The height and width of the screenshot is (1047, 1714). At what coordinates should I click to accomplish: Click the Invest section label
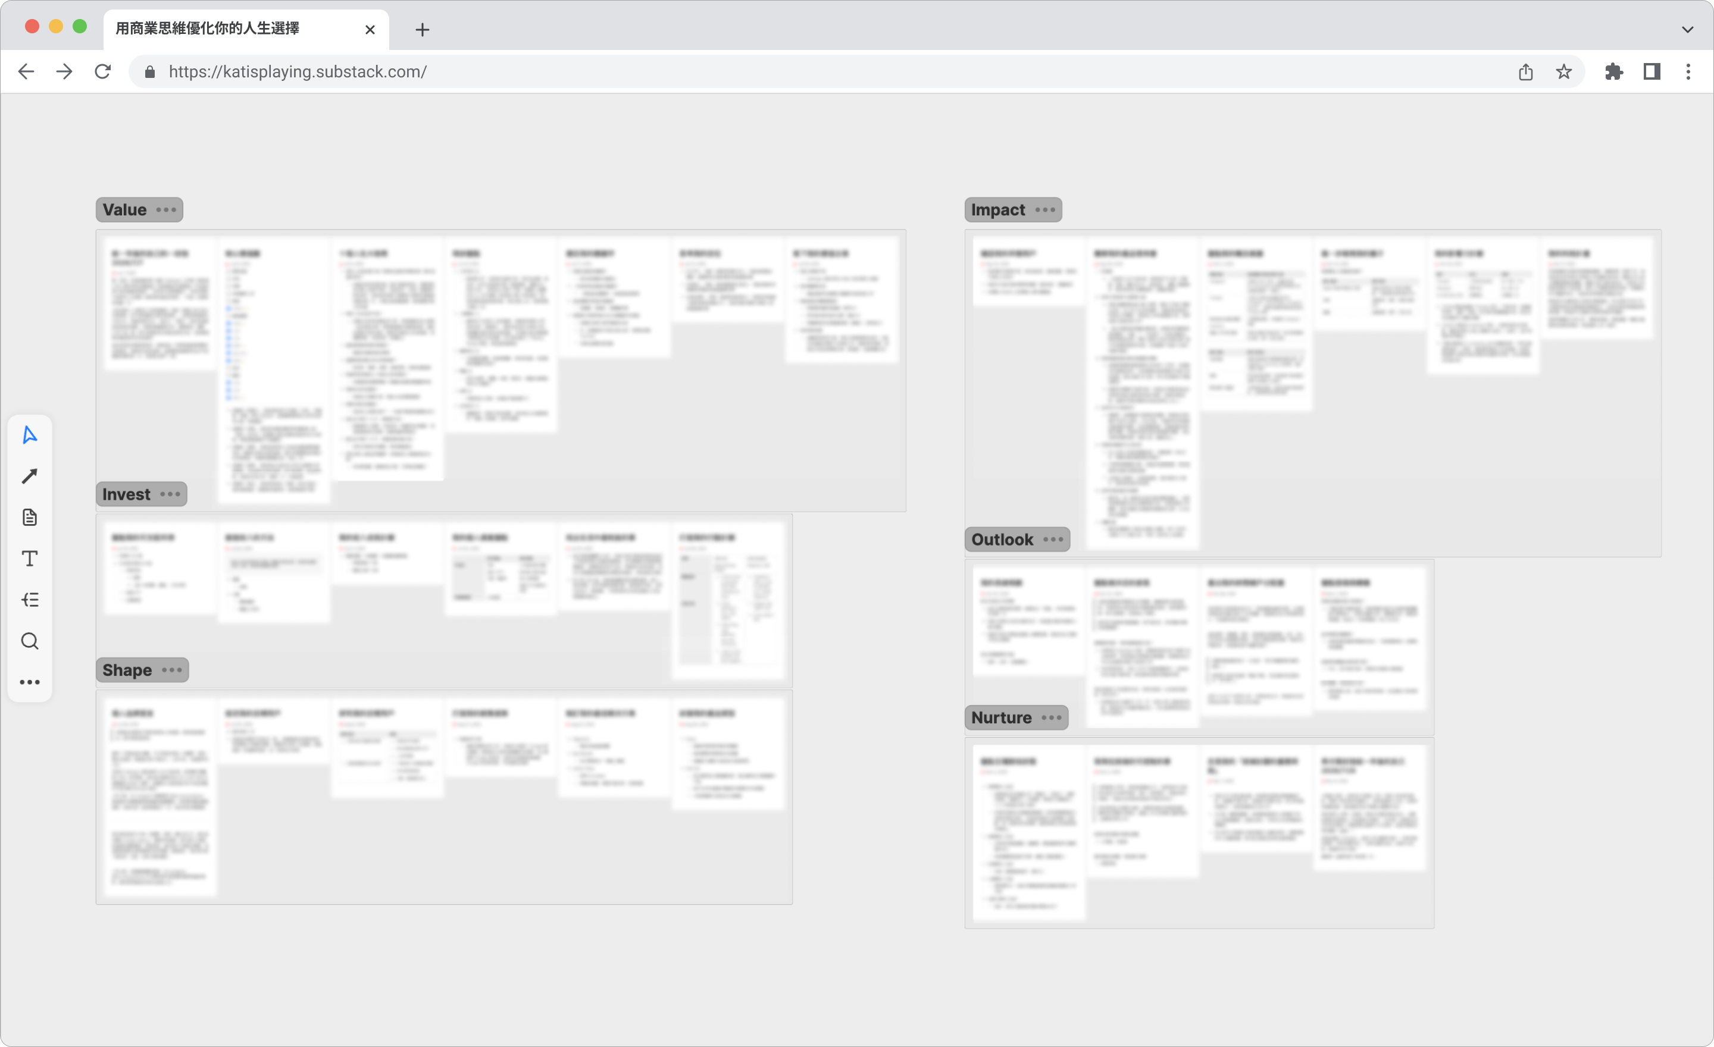tap(126, 494)
